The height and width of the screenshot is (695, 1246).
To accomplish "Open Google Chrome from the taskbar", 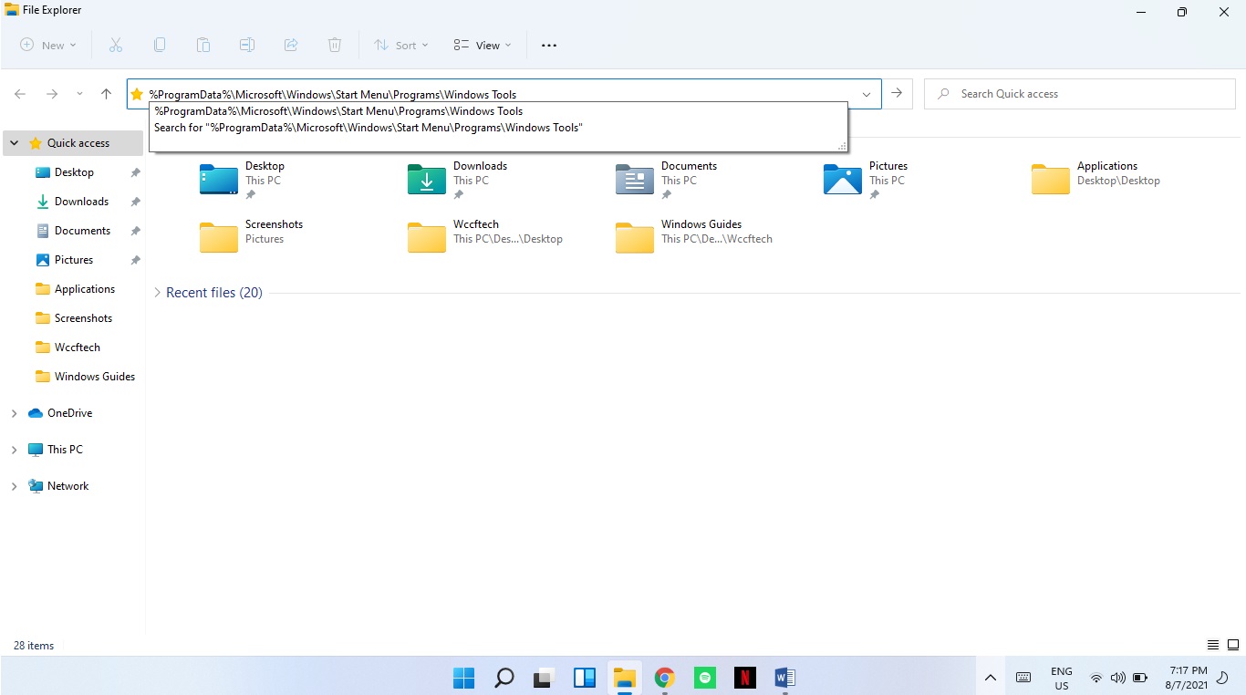I will point(664,678).
